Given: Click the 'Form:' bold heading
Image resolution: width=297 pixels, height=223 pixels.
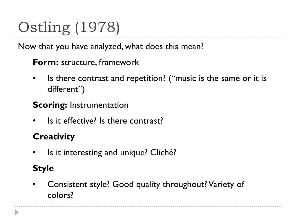Looking at the screenshot, I should [x=46, y=62].
